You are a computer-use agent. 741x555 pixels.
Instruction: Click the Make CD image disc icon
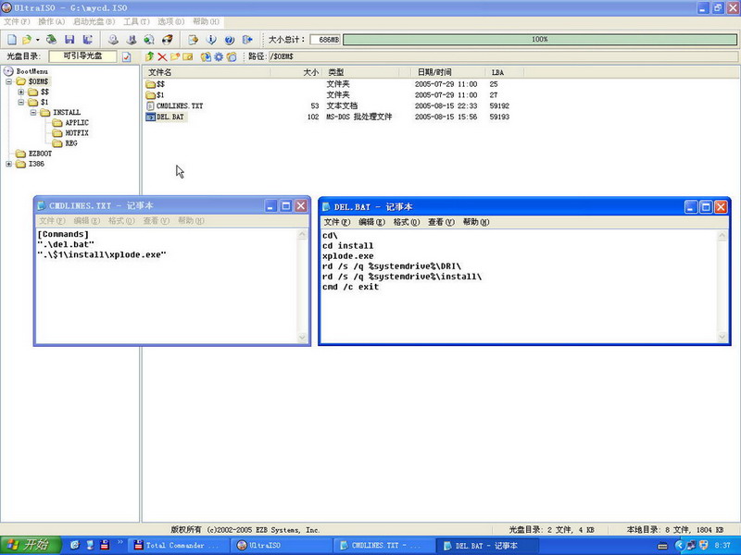click(x=113, y=40)
